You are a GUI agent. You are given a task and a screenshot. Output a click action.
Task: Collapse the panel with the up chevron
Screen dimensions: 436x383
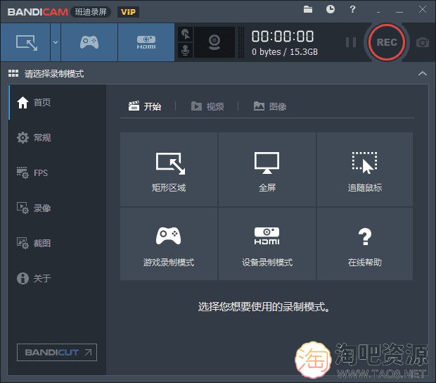(x=423, y=73)
